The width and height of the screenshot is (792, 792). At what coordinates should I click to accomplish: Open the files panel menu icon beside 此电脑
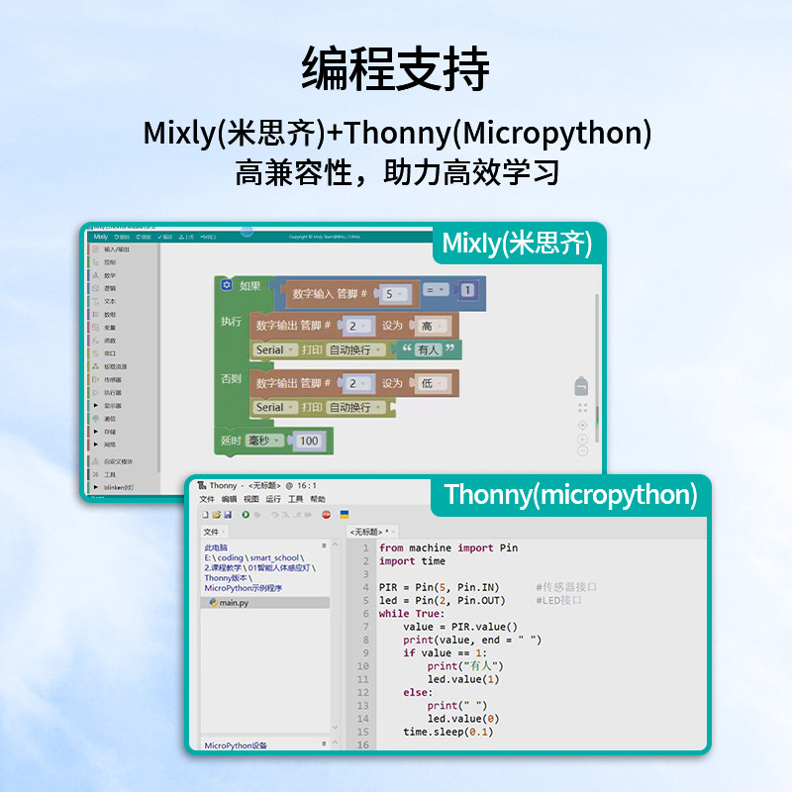(x=324, y=546)
